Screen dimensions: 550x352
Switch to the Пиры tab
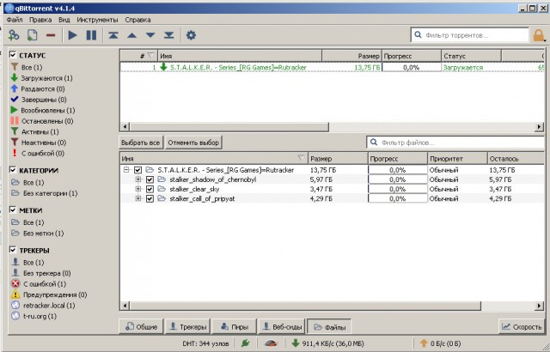[x=235, y=327]
